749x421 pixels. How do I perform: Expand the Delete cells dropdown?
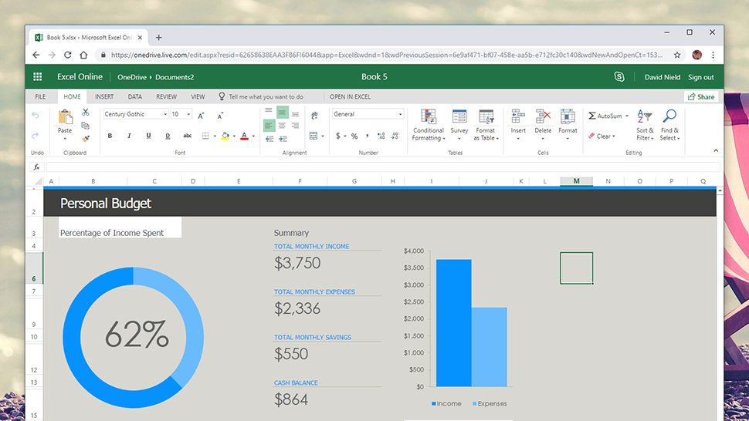pos(543,138)
